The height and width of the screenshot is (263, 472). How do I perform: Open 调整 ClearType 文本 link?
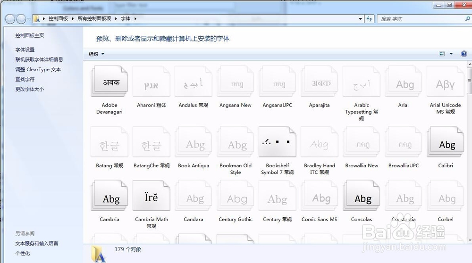(38, 69)
